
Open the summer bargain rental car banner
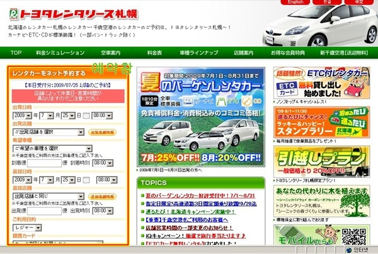click(201, 117)
